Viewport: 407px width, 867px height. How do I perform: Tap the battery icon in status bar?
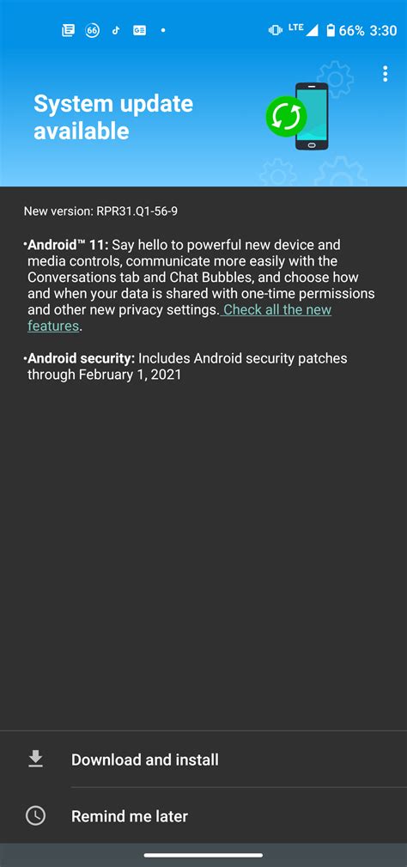[x=331, y=30]
